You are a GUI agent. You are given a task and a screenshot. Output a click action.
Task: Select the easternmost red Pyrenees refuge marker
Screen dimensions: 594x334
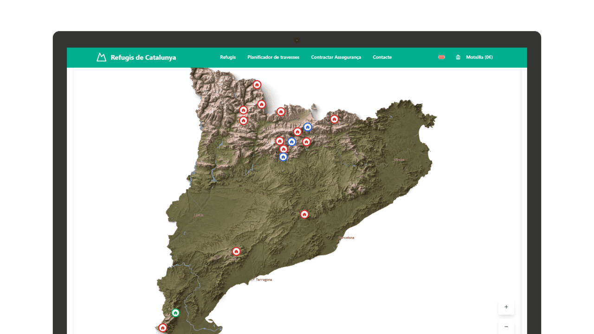tap(334, 119)
